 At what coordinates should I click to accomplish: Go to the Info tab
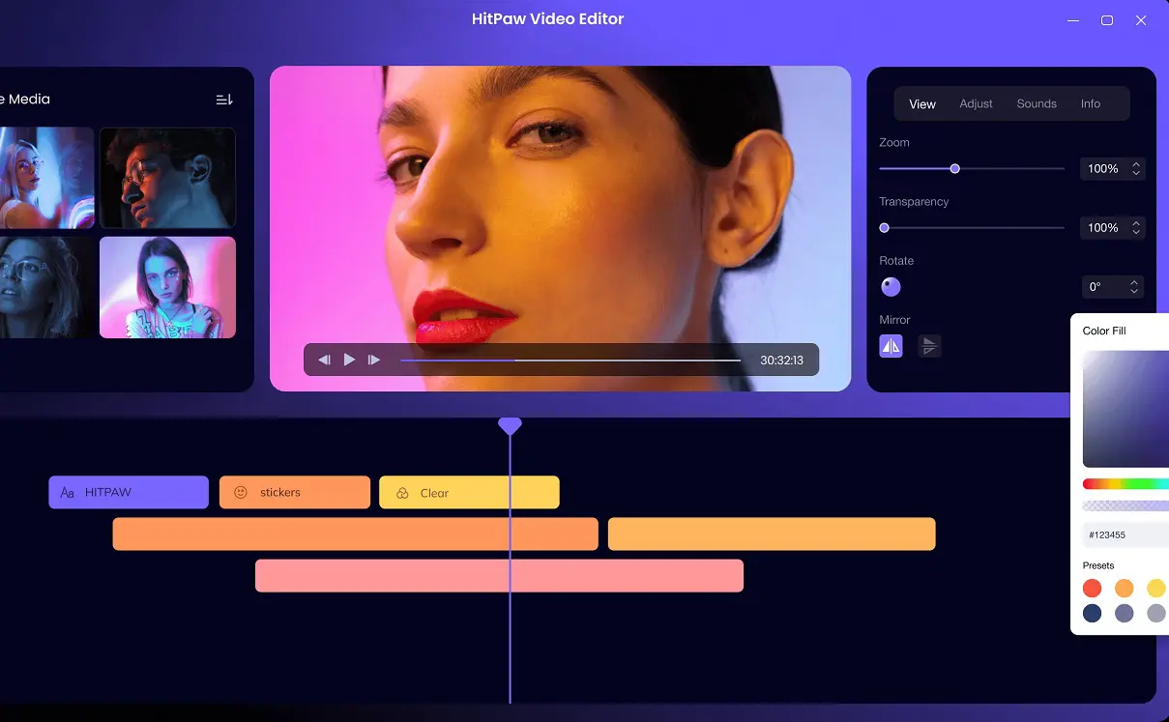pyautogui.click(x=1090, y=104)
